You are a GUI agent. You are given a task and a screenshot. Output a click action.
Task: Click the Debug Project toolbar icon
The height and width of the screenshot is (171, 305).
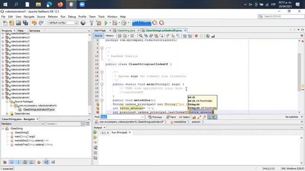pyautogui.click(x=115, y=23)
